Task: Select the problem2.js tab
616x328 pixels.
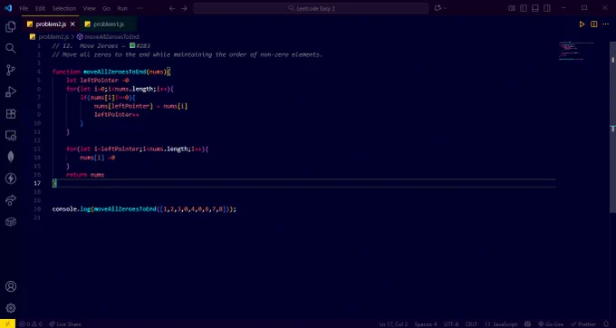Action: (x=51, y=24)
